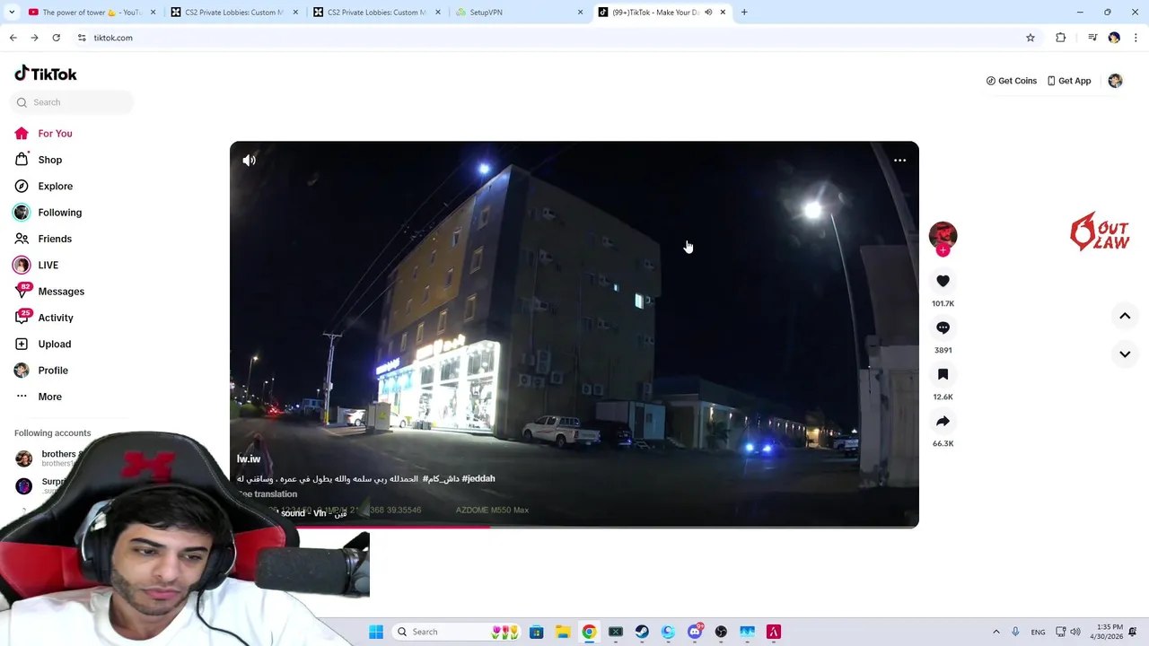
Task: Open the Chrome profile avatar
Action: [x=1114, y=38]
